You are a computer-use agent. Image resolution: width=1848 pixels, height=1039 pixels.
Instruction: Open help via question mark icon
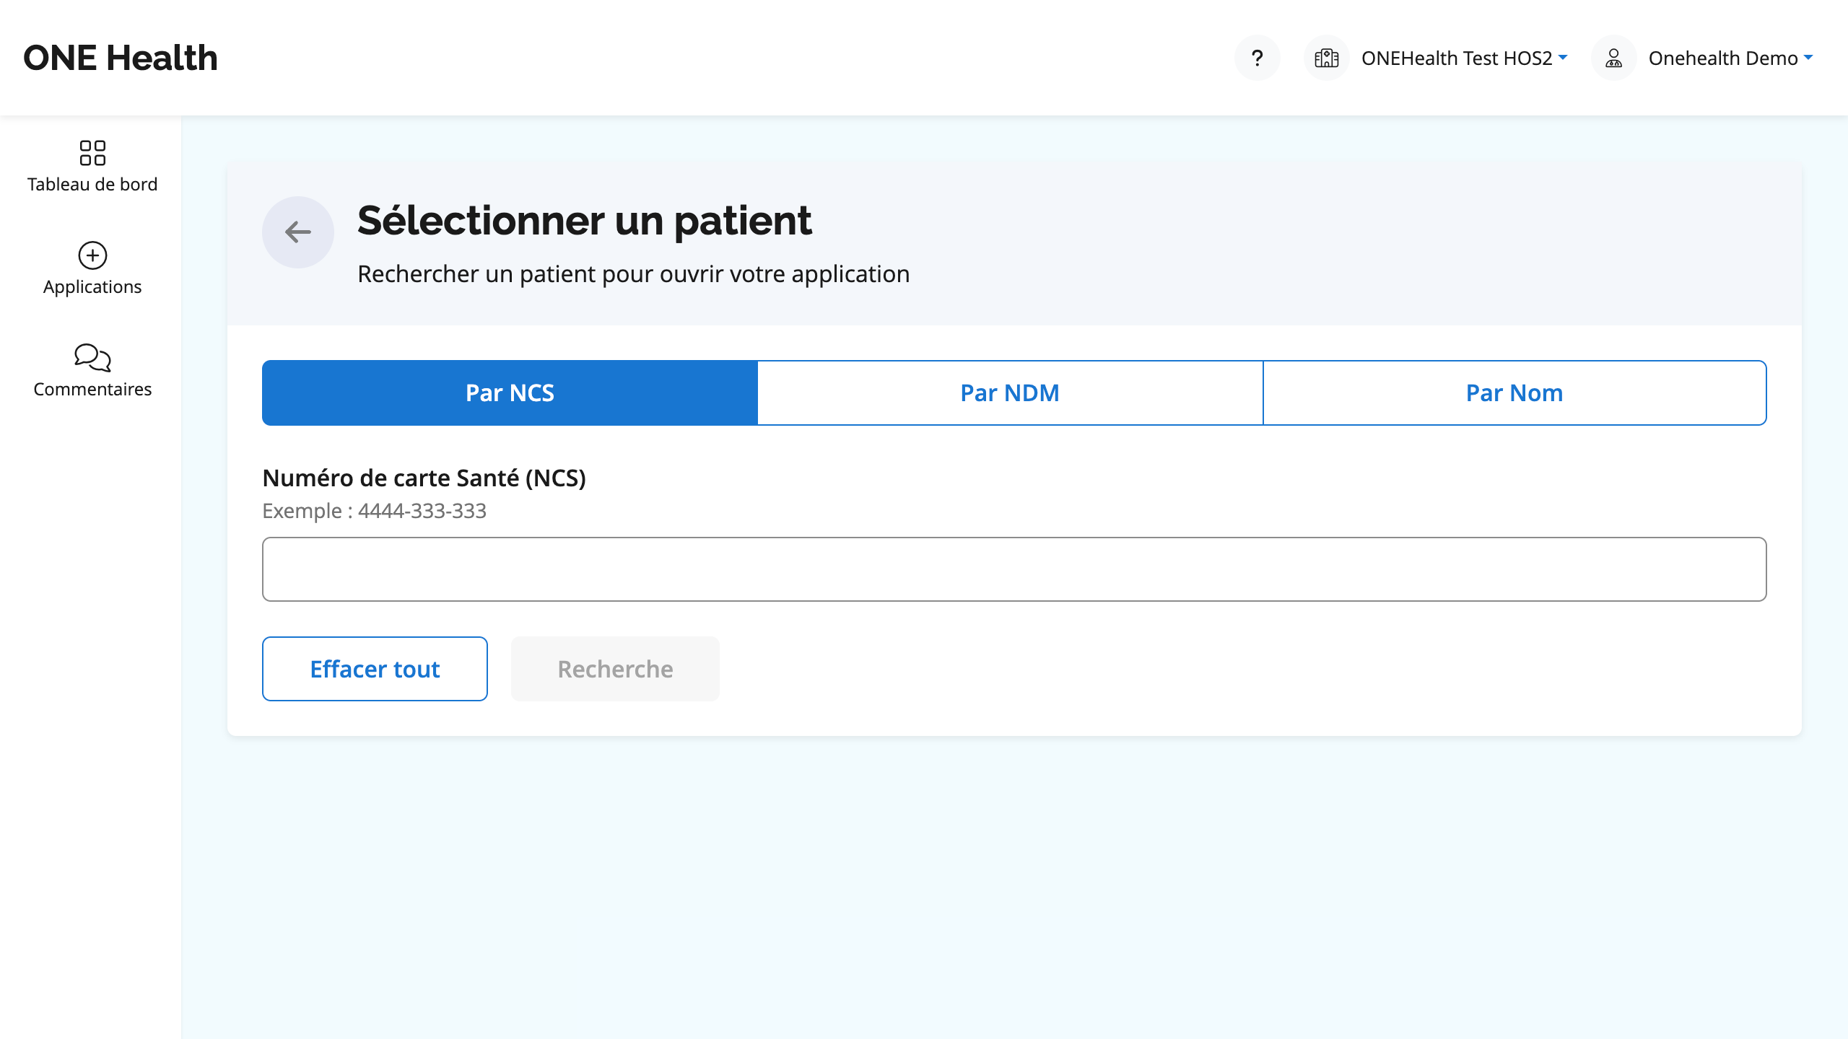tap(1257, 58)
